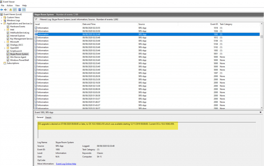Click the Subscriptions icon in the tree
The width and height of the screenshot is (264, 166).
[5, 63]
